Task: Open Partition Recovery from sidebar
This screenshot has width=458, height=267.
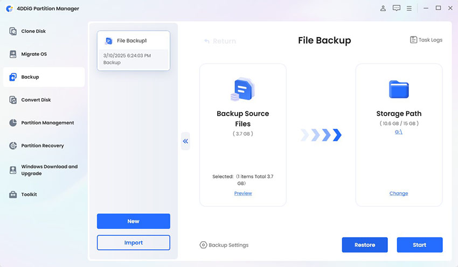Action: coord(42,146)
